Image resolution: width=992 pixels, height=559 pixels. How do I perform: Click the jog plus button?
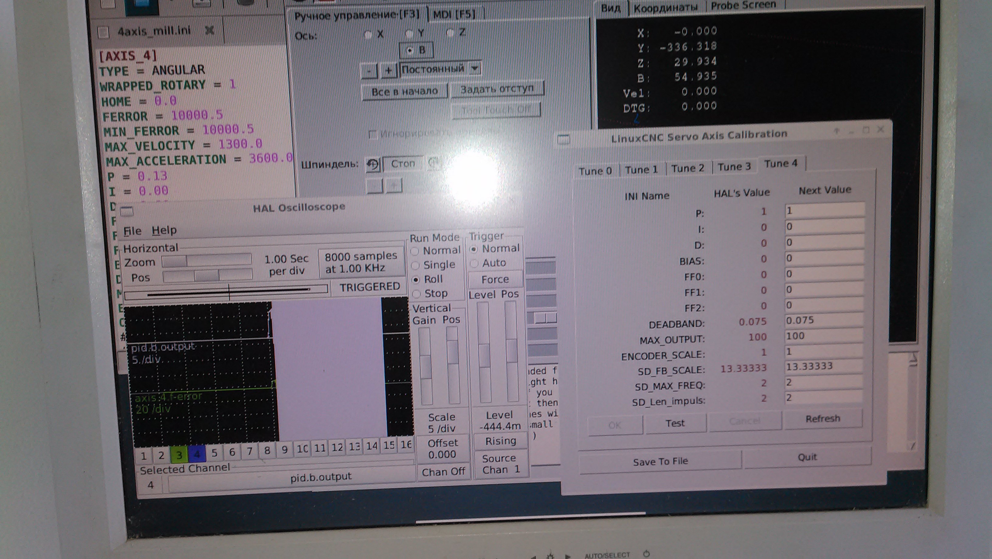388,70
